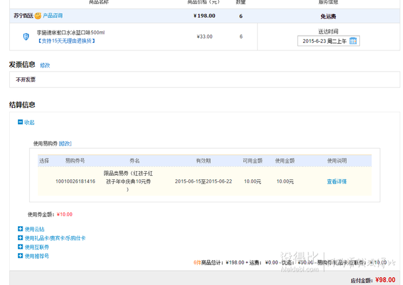
Task: Click 修改 next to 发票信息
Action: pos(45,65)
